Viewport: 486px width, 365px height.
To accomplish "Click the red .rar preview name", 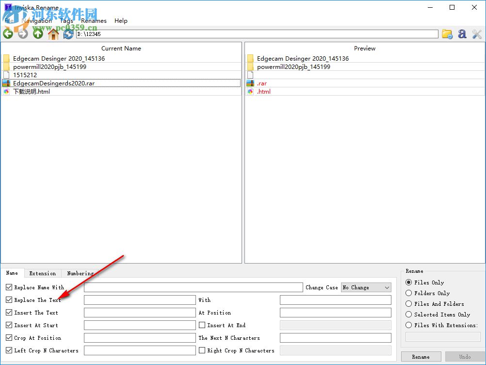I will (262, 83).
